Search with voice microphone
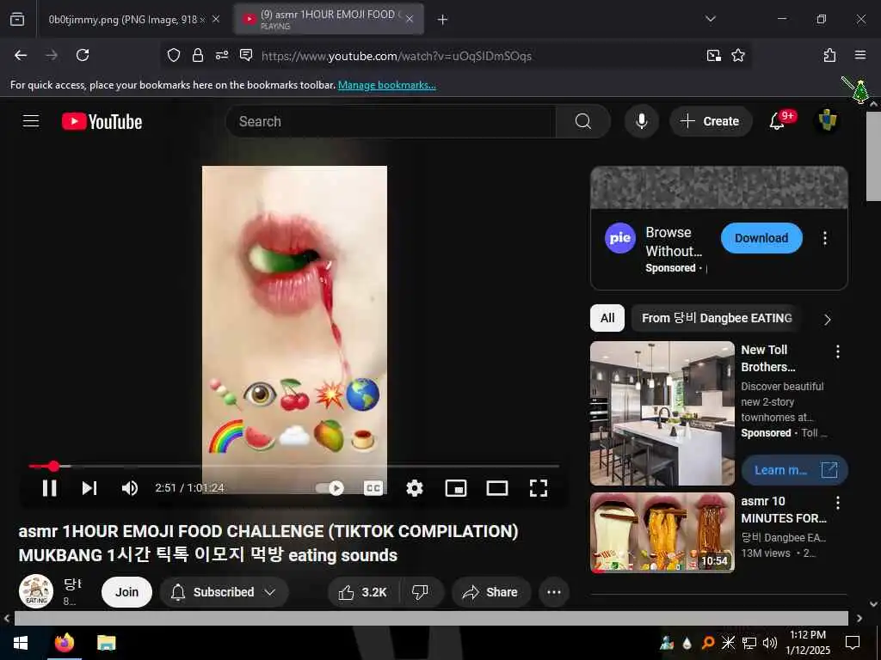The width and height of the screenshot is (881, 660). 642,121
